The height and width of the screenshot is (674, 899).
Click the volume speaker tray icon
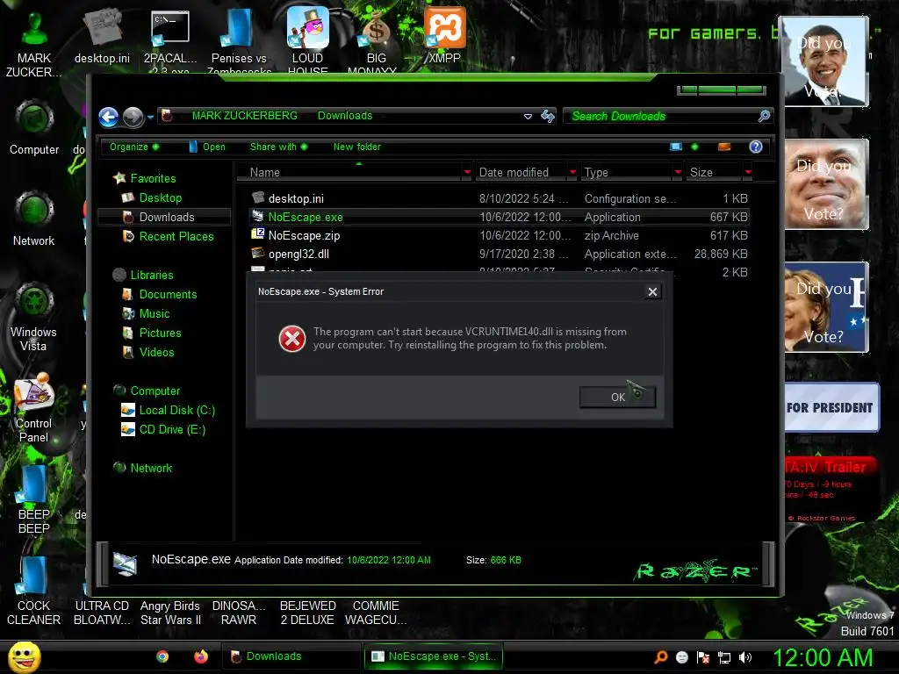point(745,657)
